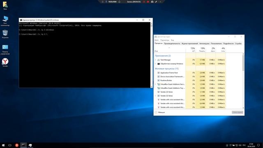This screenshot has width=263, height=148.
Task: Select the VirtualBox Guest Additions Tray icon
Action: [x=159, y=88]
